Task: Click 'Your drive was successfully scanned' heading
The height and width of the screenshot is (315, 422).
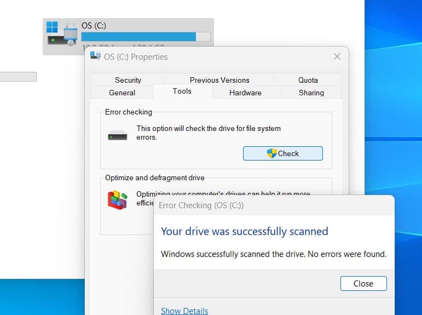Action: tap(244, 232)
